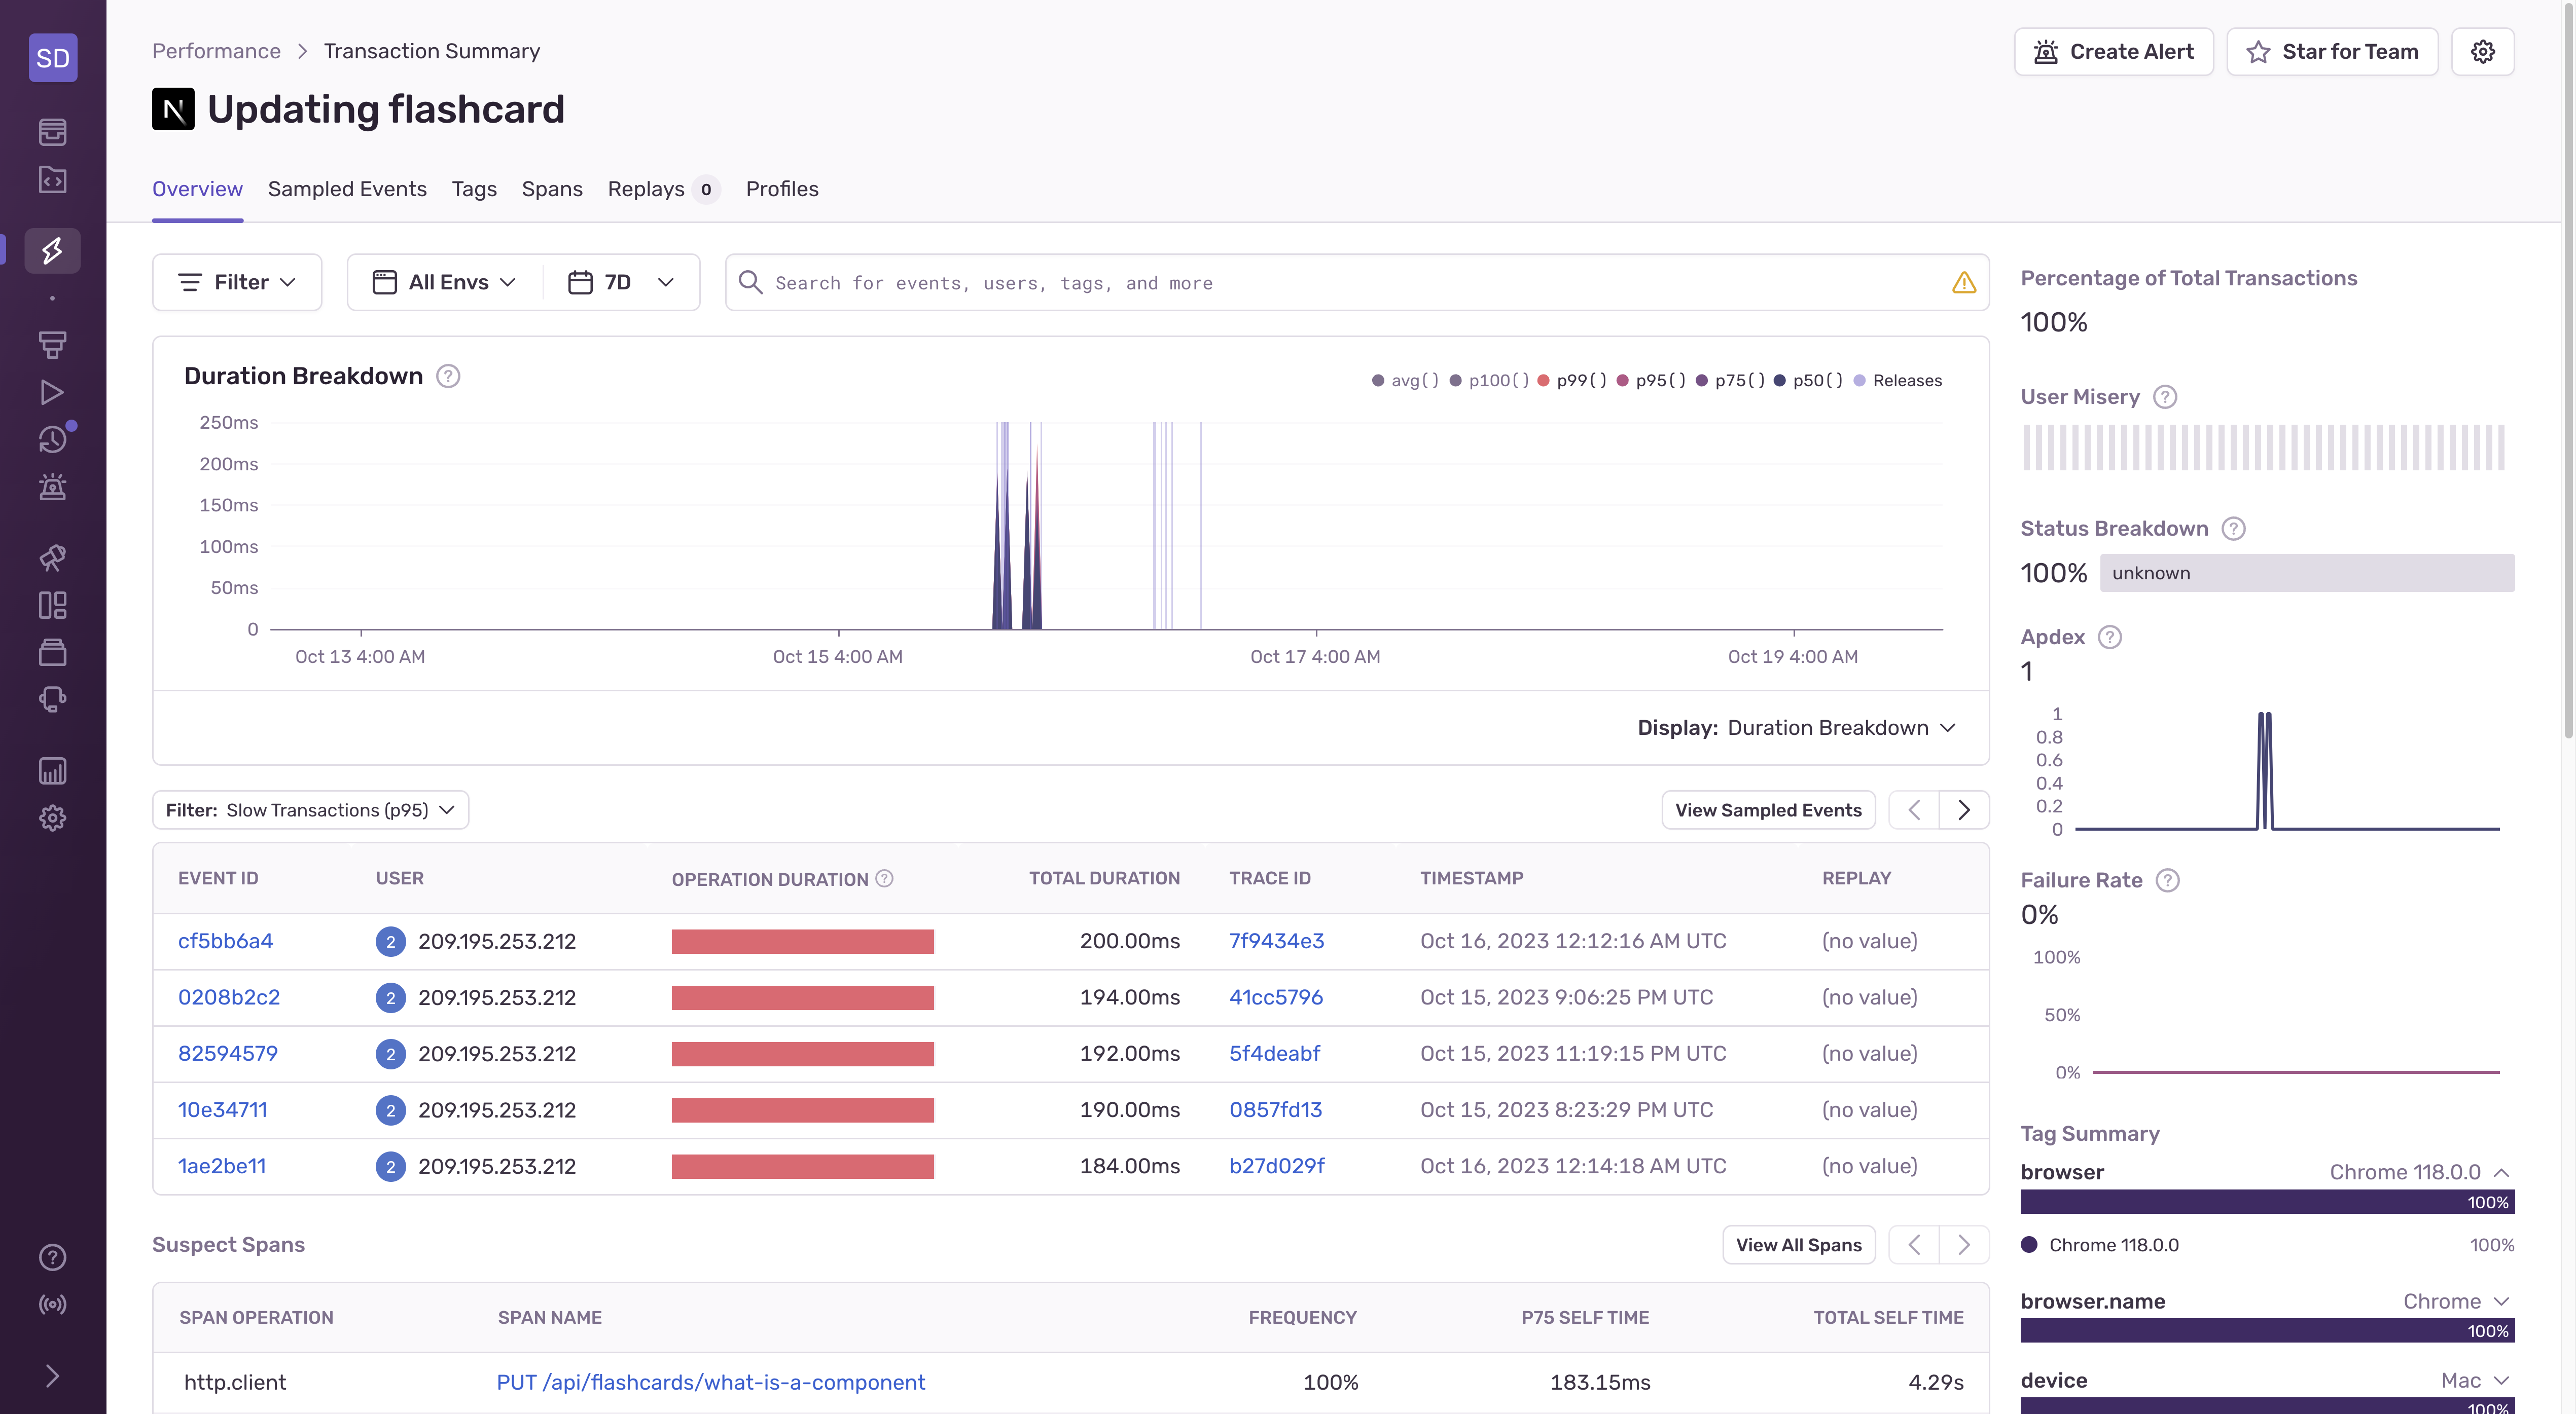The height and width of the screenshot is (1414, 2576).
Task: Open Projects code icon in sidebar
Action: 53,179
